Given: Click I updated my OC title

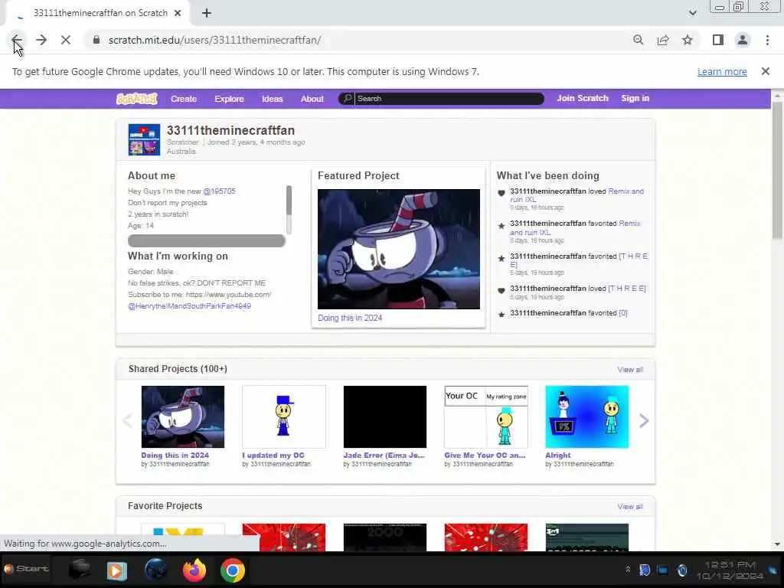Looking at the screenshot, I should tap(273, 456).
